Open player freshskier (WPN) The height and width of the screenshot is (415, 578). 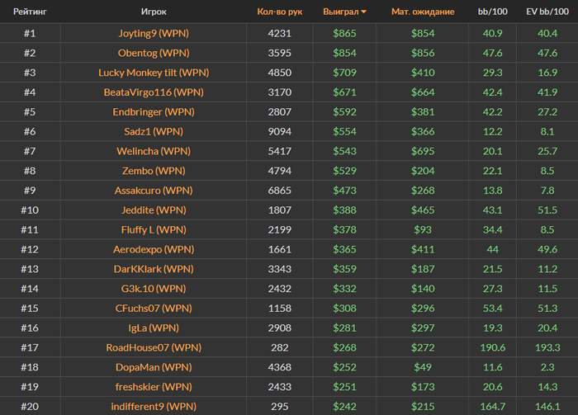[154, 387]
